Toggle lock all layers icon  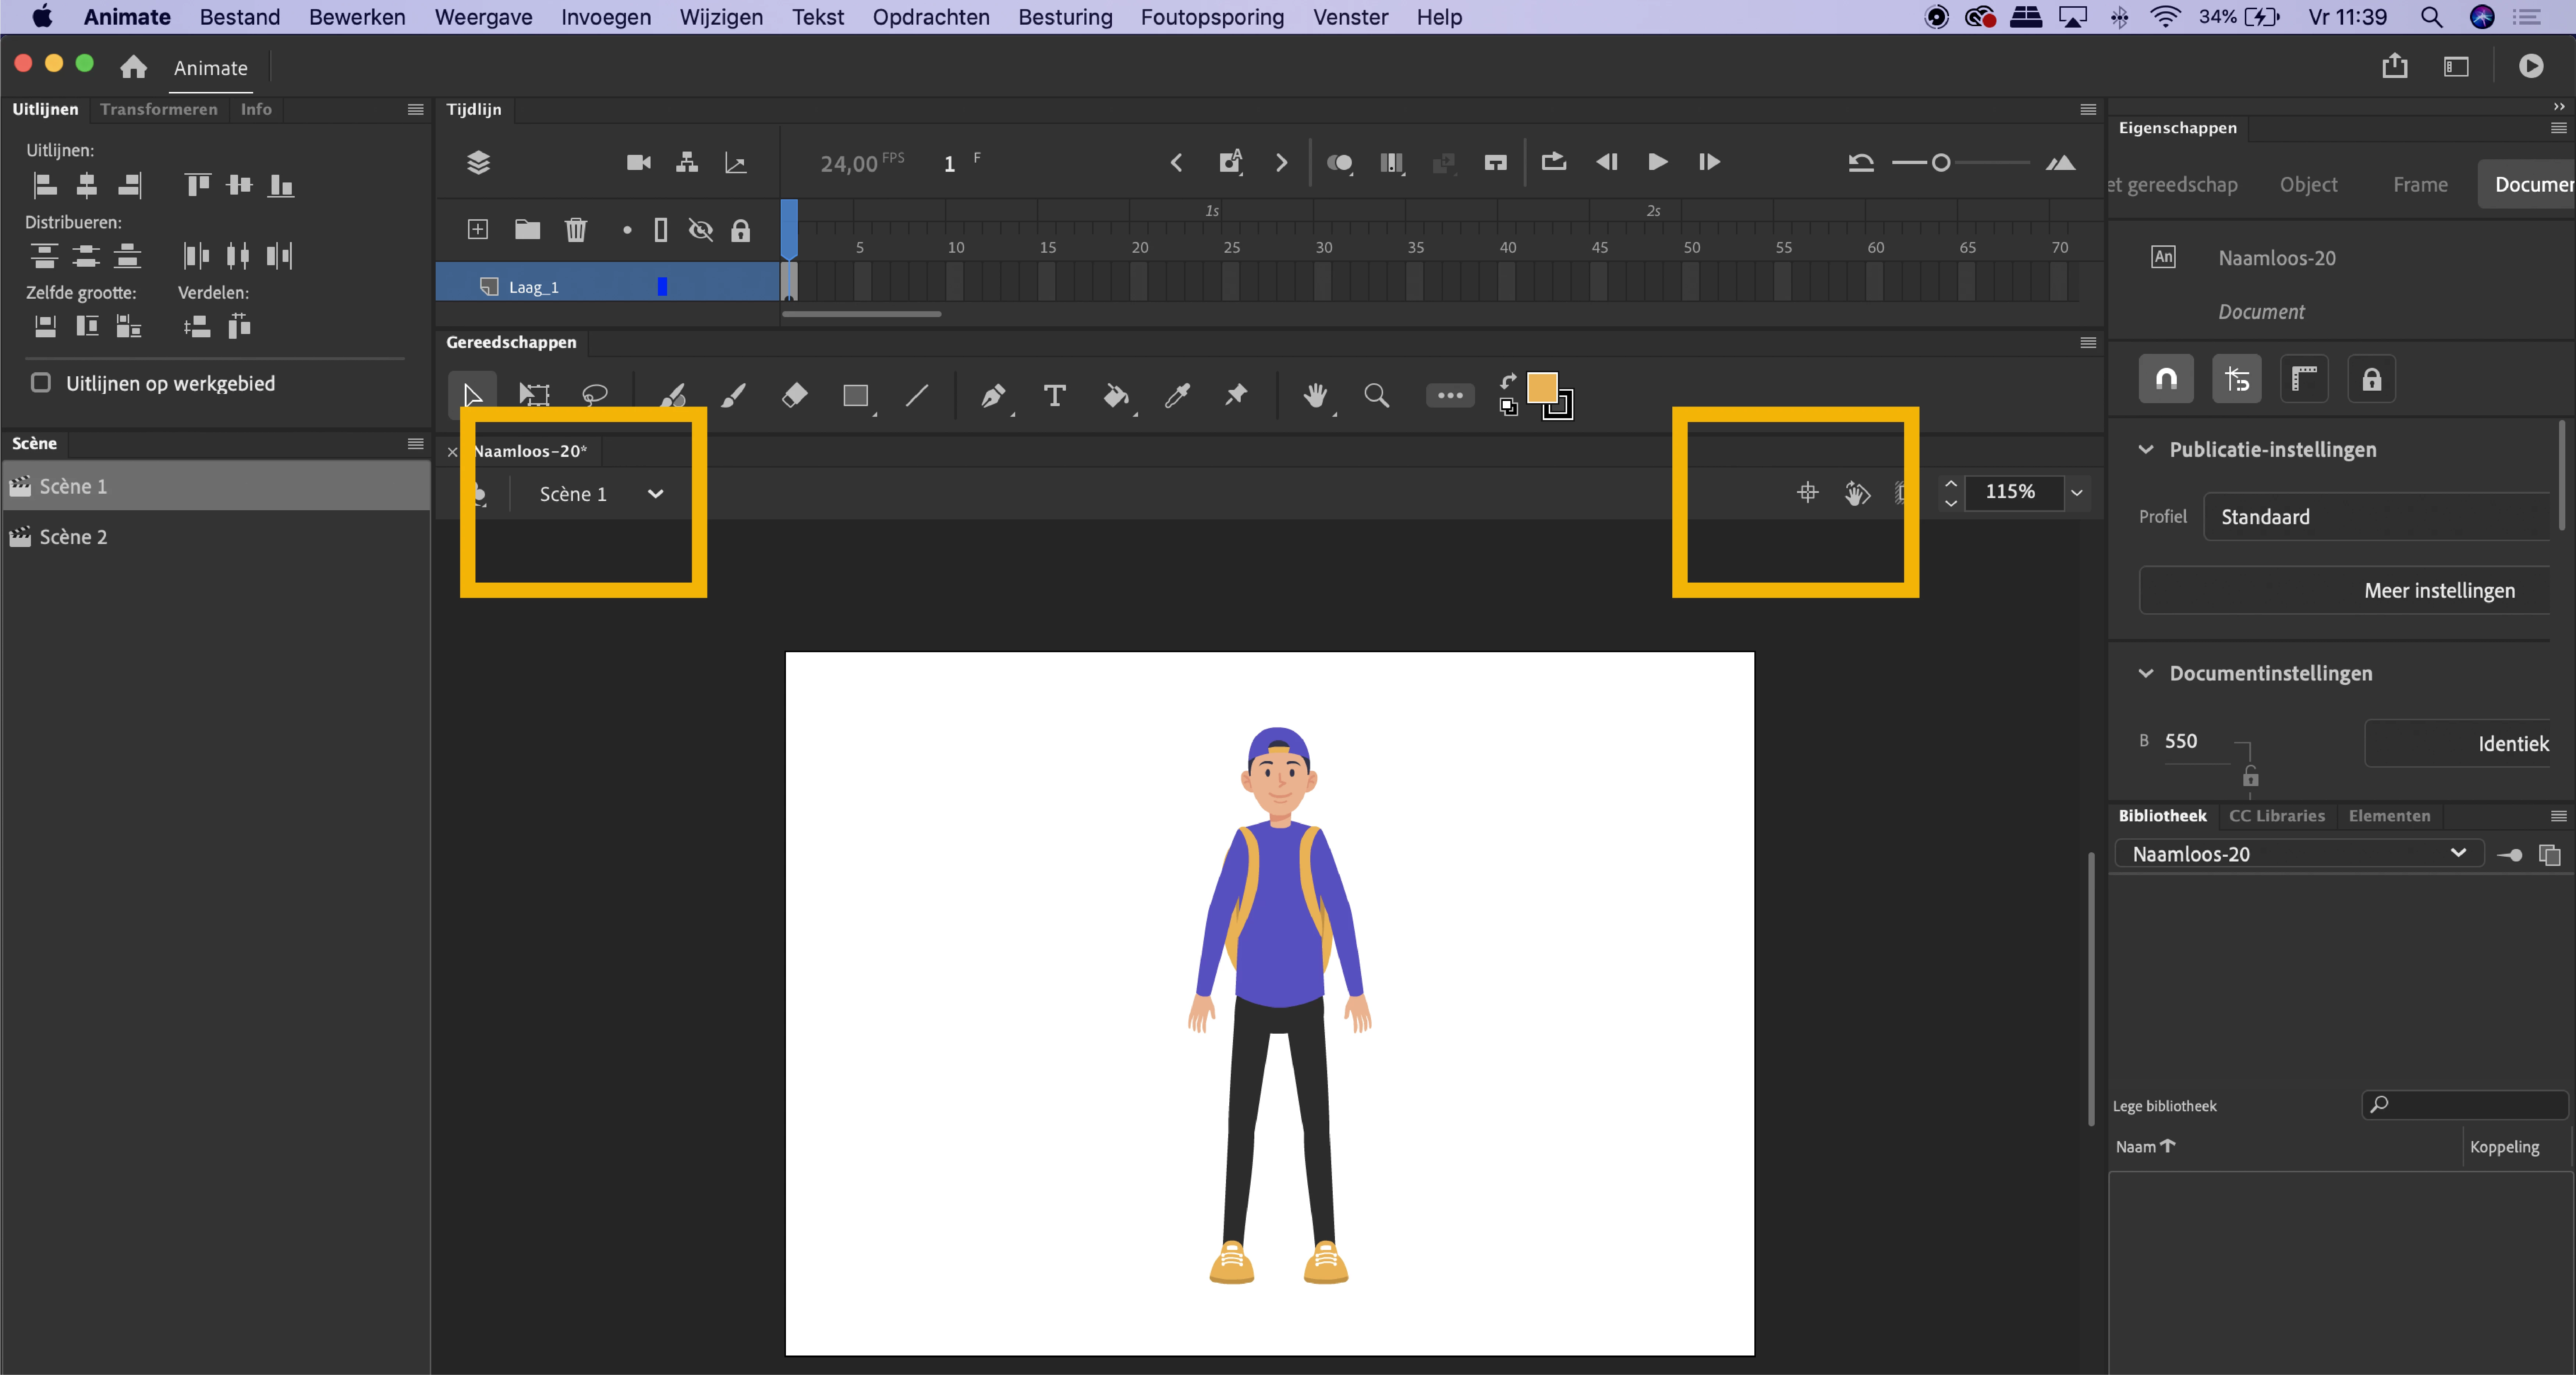click(740, 230)
